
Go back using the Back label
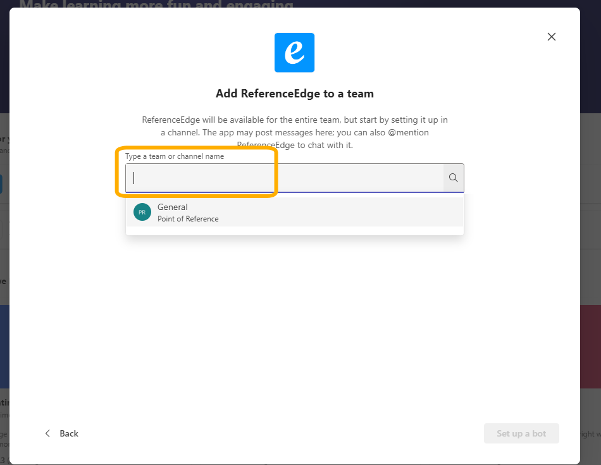[x=69, y=433]
